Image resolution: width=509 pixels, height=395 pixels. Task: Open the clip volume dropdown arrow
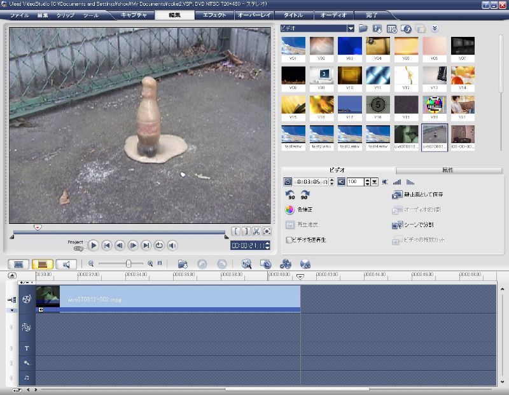click(x=375, y=182)
